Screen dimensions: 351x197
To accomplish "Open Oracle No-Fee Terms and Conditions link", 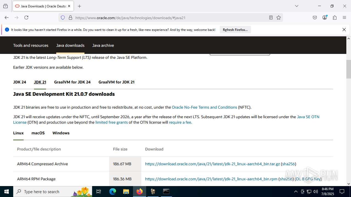I will click(205, 107).
